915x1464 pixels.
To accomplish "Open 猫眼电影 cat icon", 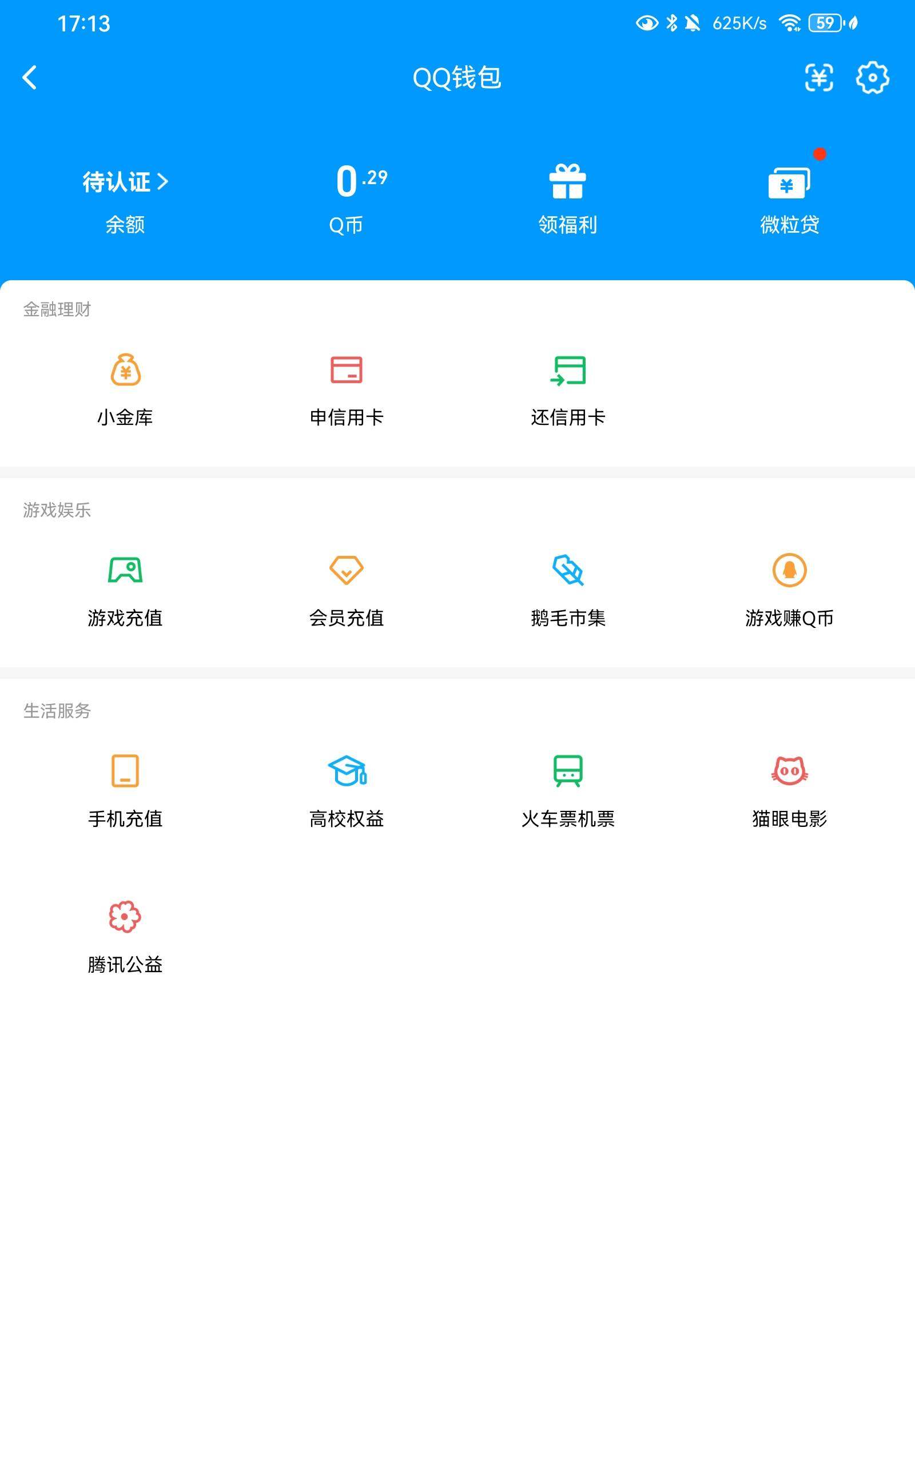I will [x=789, y=771].
